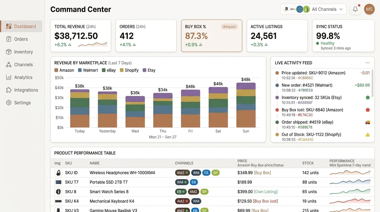Select the Walmart channel icon in header

(299, 9)
